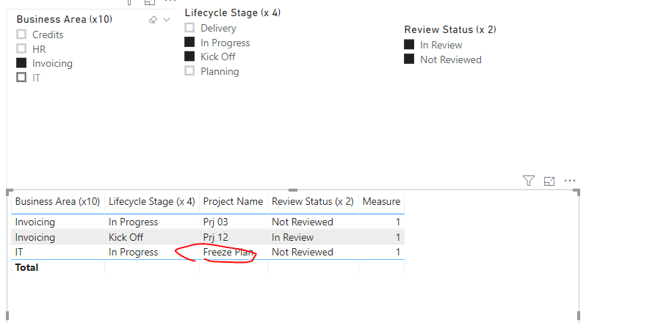Expand the Business Area slicer dropdown chevron

(167, 20)
